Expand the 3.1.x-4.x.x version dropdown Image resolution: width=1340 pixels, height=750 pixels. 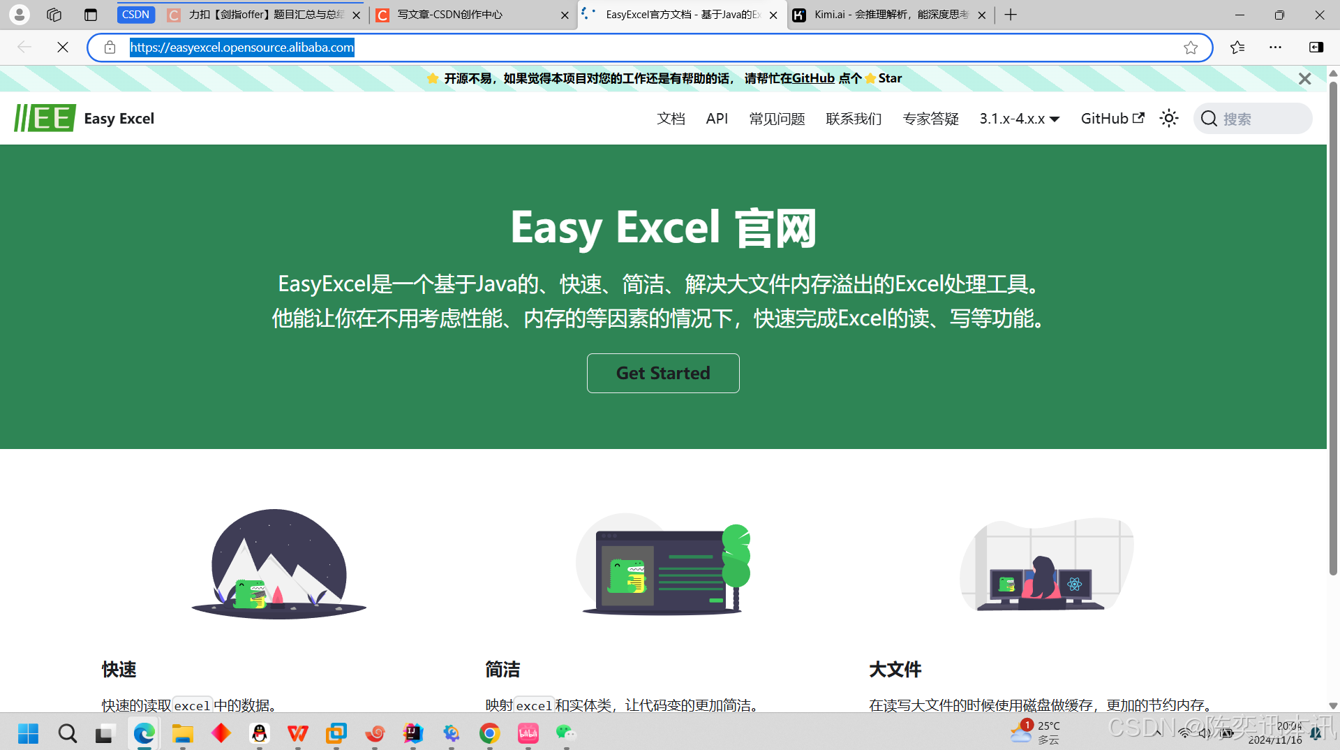1019,118
